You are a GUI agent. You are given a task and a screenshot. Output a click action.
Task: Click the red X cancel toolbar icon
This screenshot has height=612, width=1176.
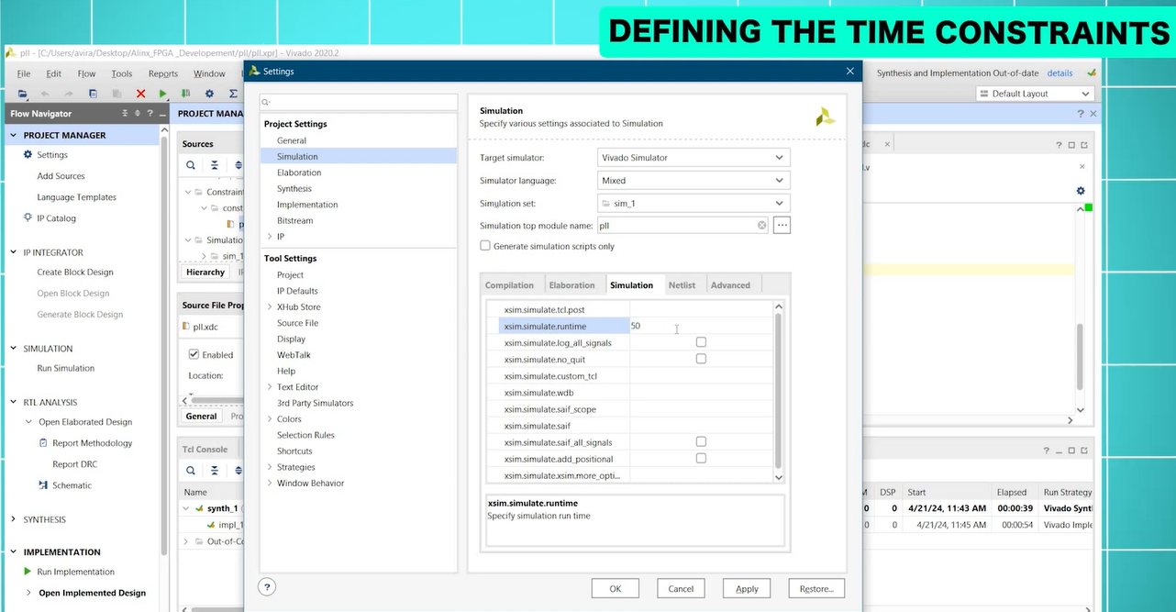(x=140, y=94)
